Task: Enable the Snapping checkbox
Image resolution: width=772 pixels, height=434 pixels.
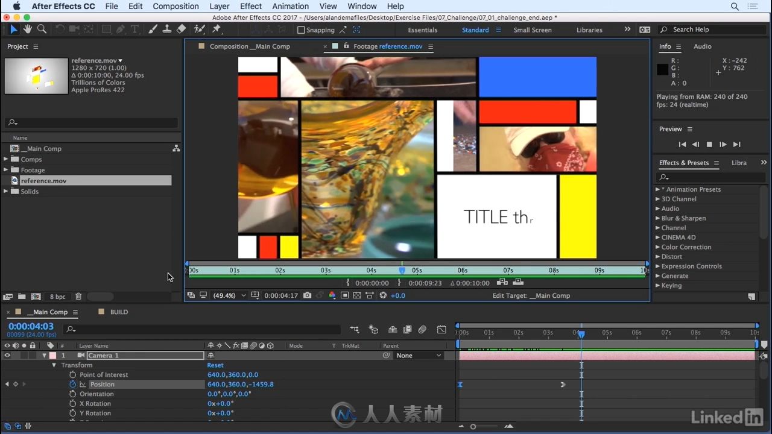Action: (302, 30)
